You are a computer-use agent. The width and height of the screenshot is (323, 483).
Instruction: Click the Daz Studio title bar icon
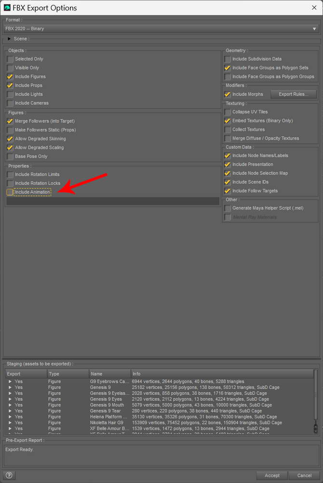click(7, 7)
